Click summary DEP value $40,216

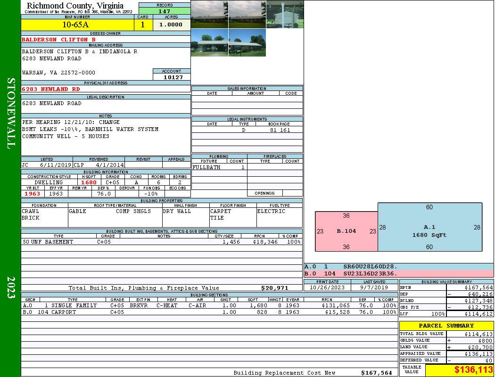tap(480, 294)
